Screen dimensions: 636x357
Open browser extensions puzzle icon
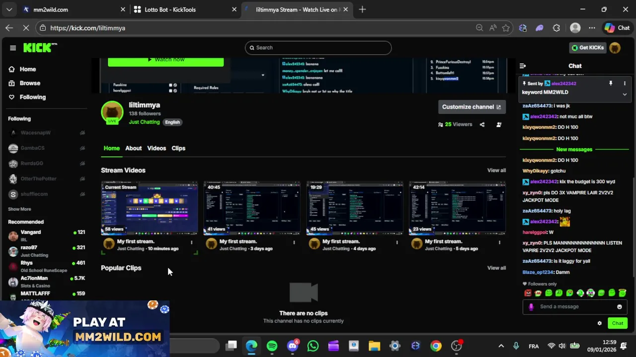[556, 28]
